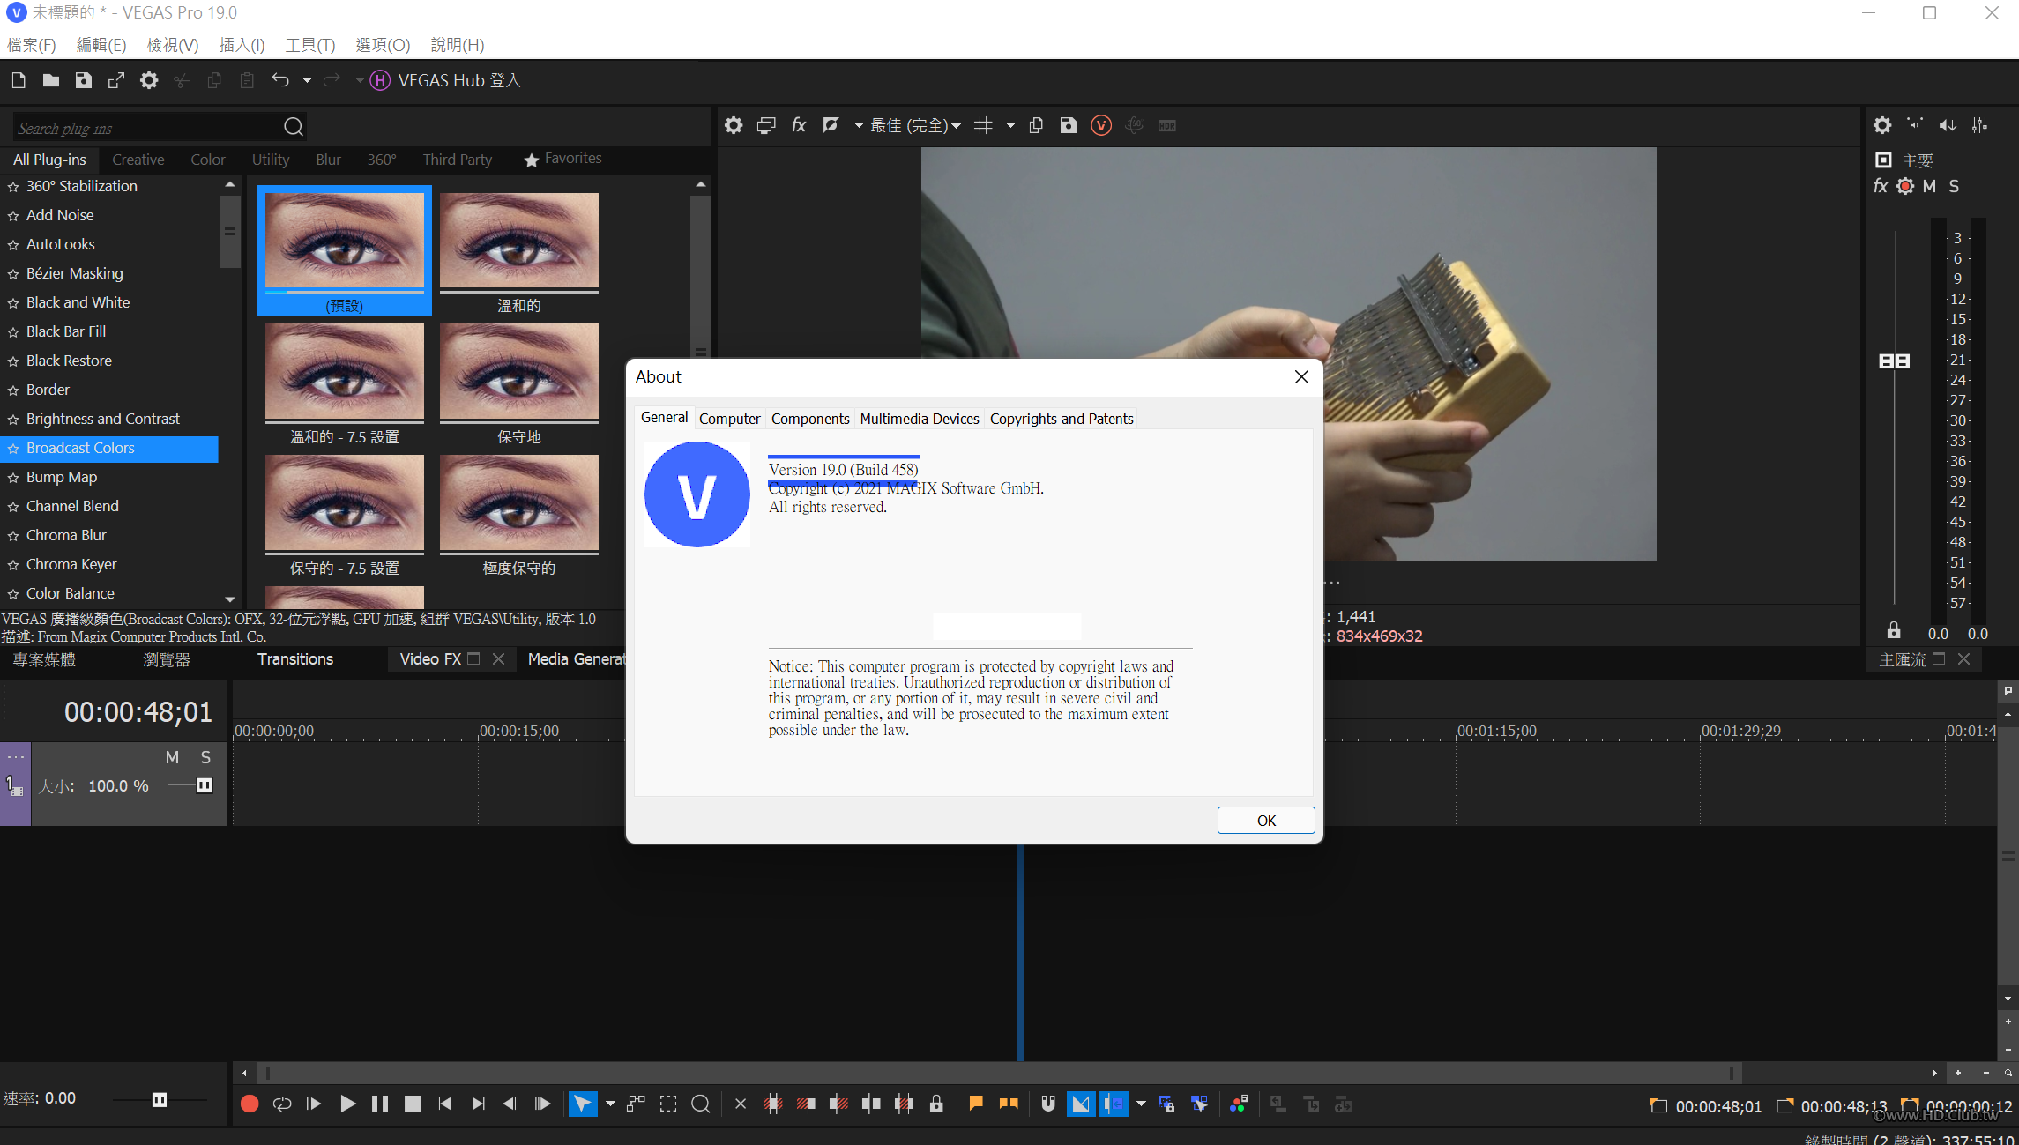Toggle Mute on track 1
The height and width of the screenshot is (1145, 2019).
[172, 757]
